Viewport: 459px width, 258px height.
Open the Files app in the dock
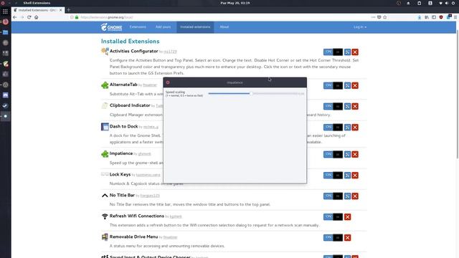(5, 32)
